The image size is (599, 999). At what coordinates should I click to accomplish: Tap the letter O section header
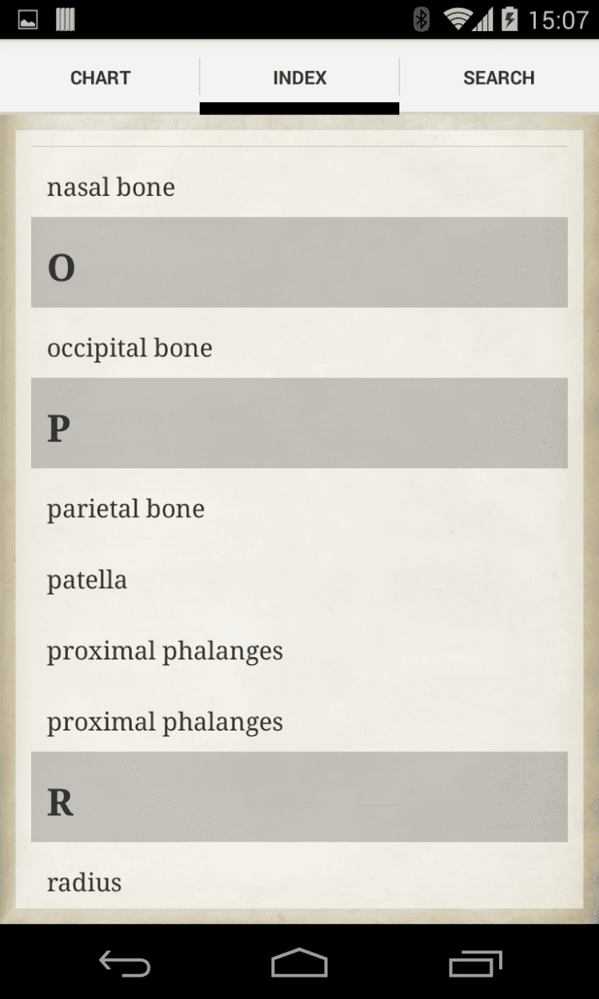pos(299,262)
